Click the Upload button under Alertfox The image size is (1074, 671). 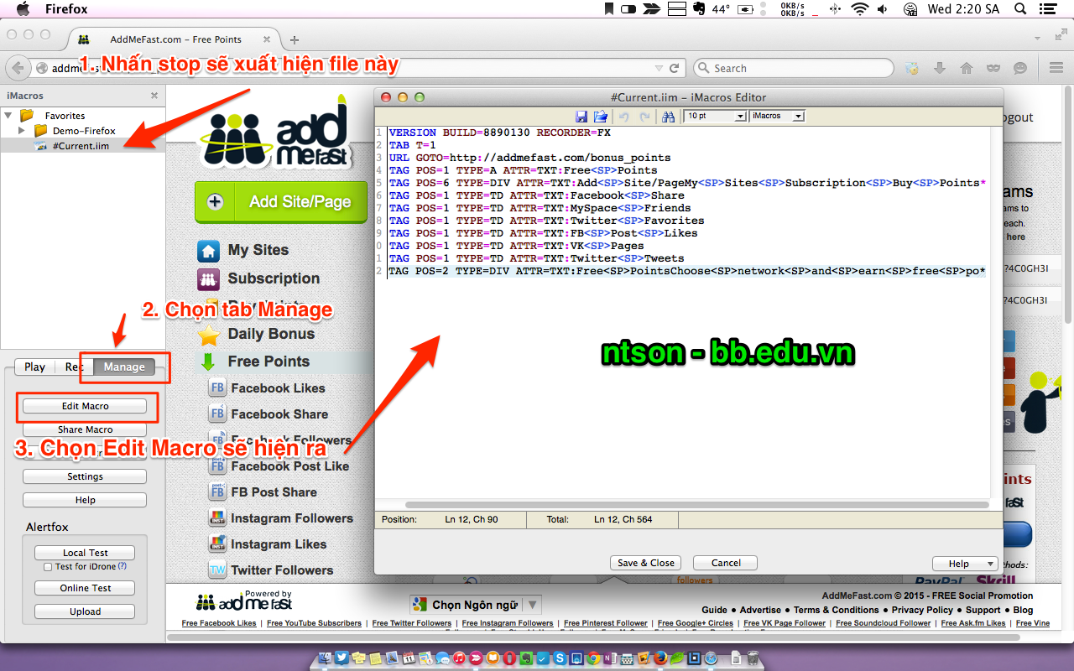[x=85, y=611]
